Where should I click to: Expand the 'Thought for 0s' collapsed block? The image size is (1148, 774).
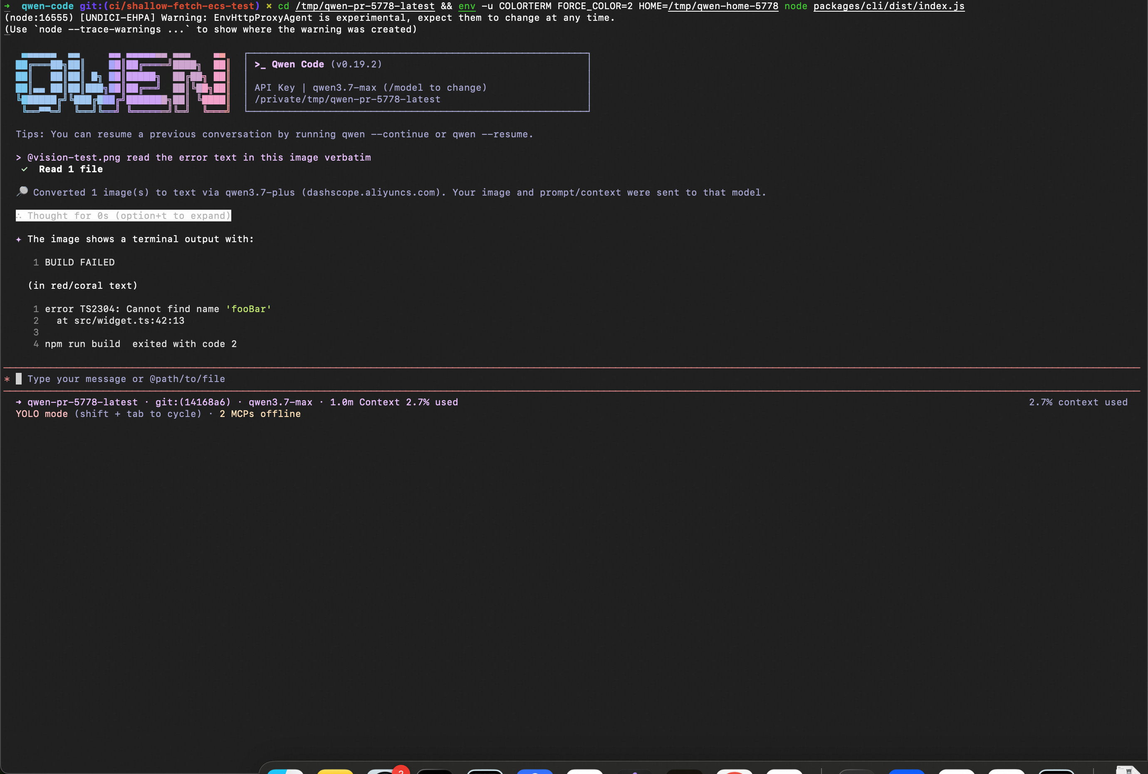124,216
